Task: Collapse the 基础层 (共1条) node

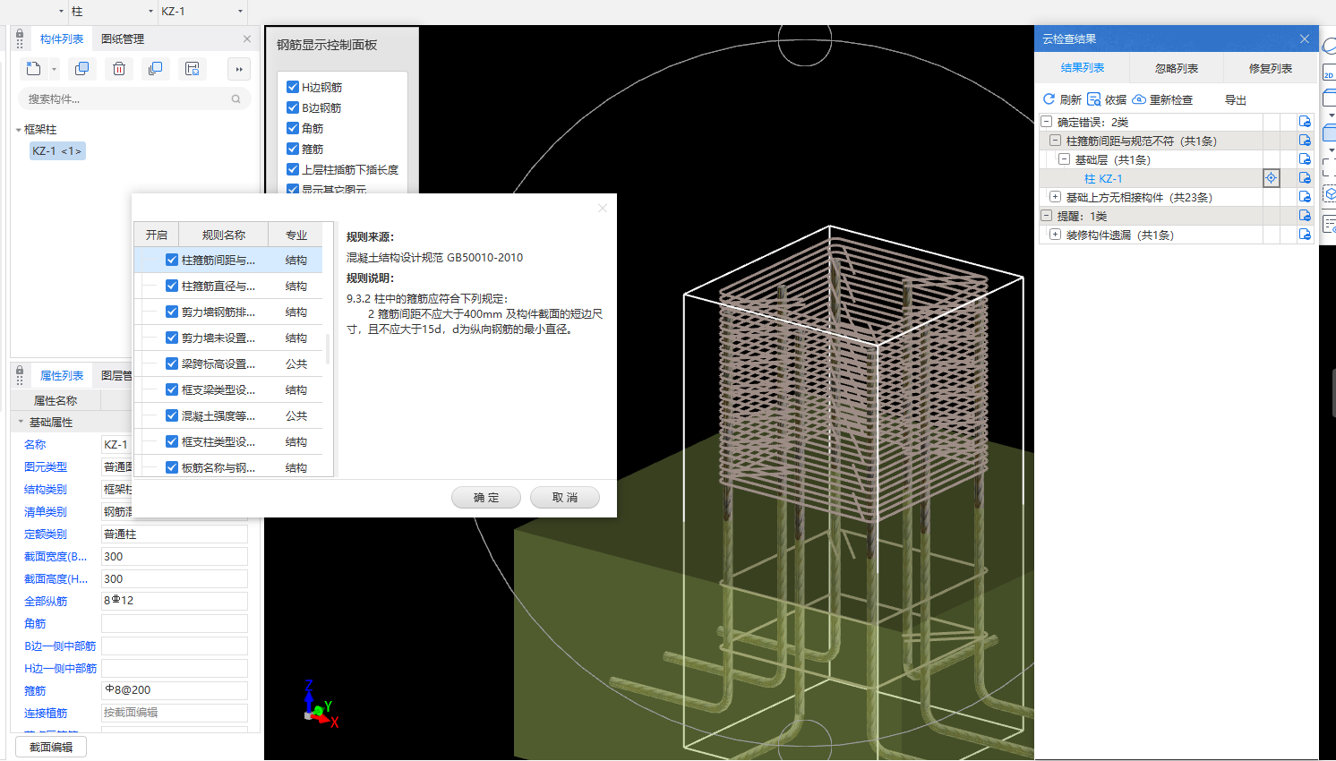Action: [x=1064, y=159]
